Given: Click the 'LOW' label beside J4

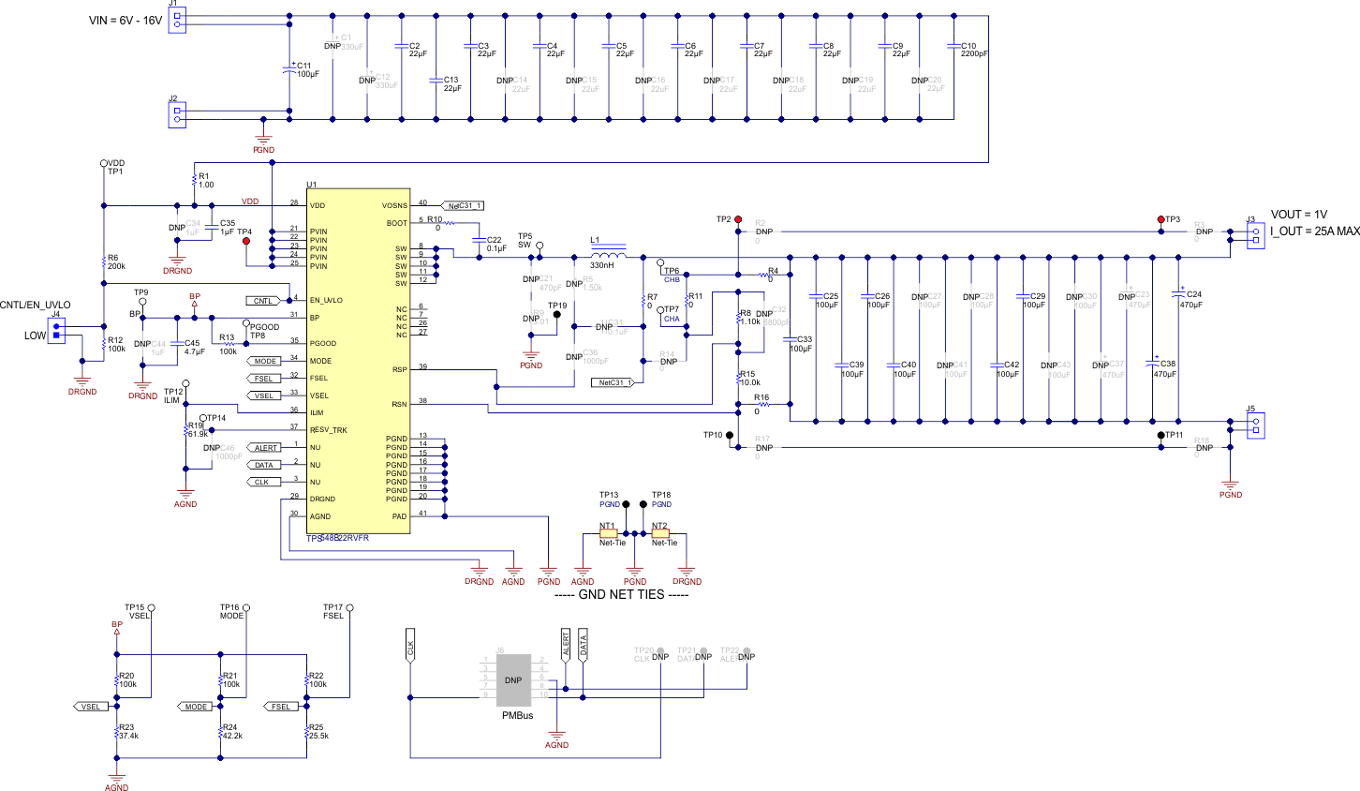Looking at the screenshot, I should tap(35, 336).
